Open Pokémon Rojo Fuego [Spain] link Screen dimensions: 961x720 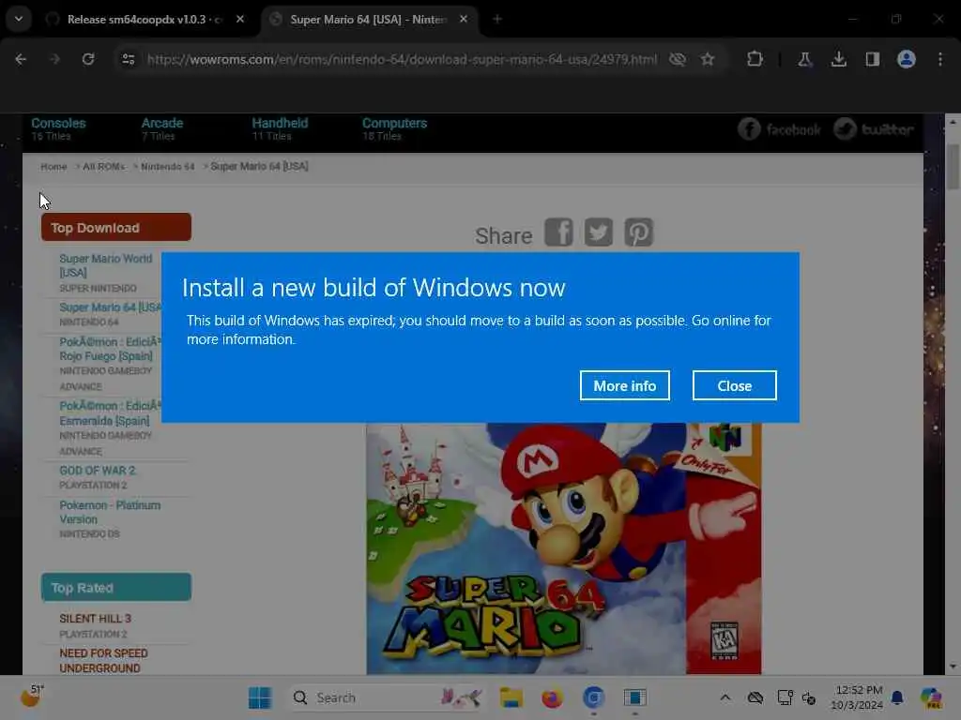pos(111,349)
